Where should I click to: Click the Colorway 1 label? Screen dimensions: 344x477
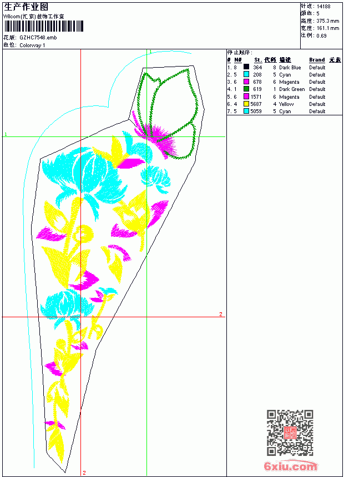(x=32, y=45)
